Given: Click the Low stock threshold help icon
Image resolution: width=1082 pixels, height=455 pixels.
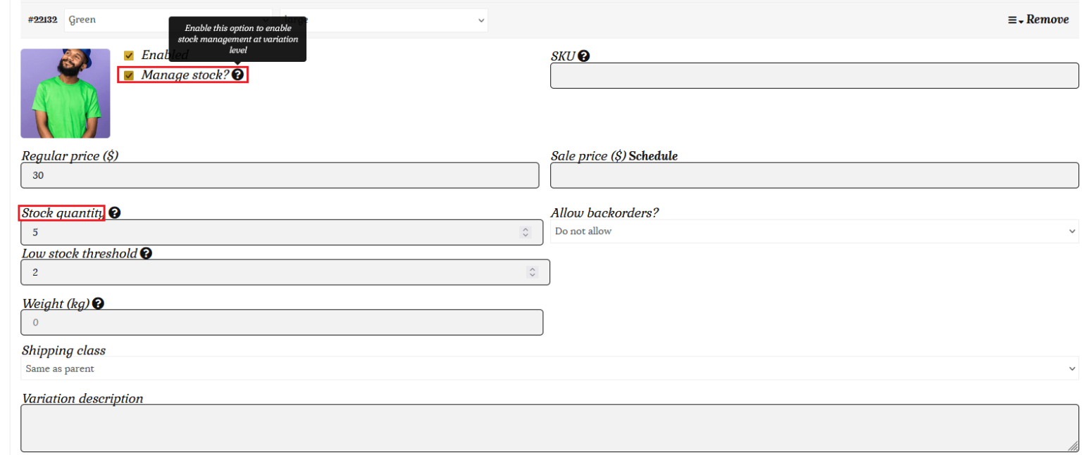Looking at the screenshot, I should [x=146, y=253].
